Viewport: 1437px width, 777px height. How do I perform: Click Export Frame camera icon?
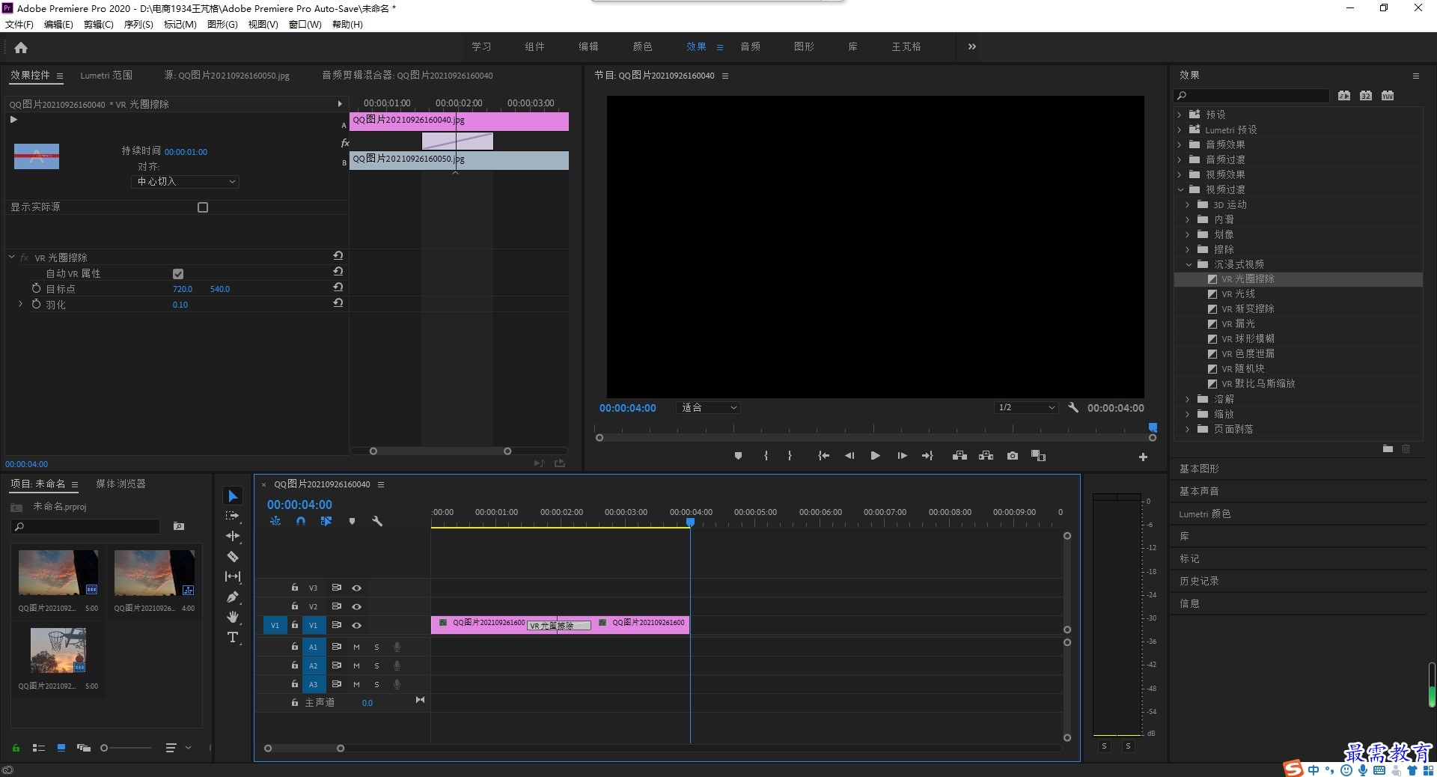click(x=1013, y=456)
